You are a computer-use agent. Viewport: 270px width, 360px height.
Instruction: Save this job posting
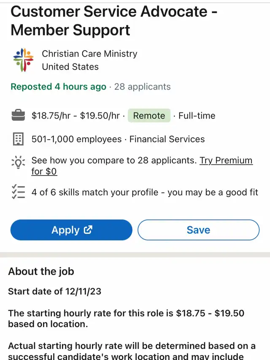coord(198,230)
